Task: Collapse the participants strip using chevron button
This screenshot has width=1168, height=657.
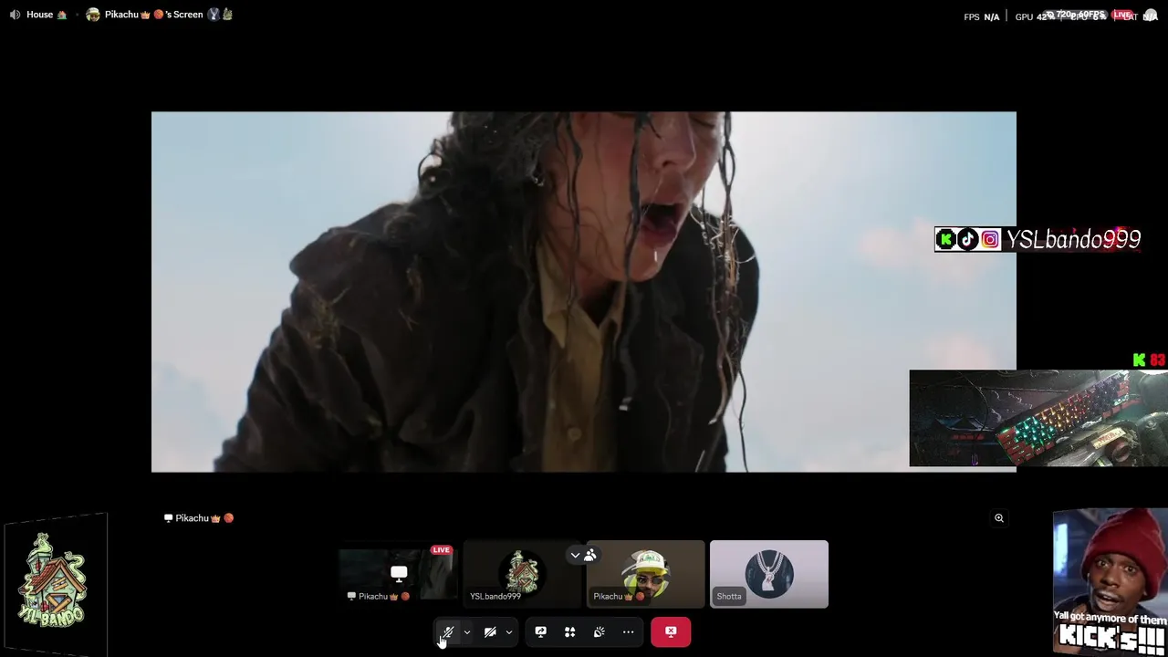Action: coord(575,555)
